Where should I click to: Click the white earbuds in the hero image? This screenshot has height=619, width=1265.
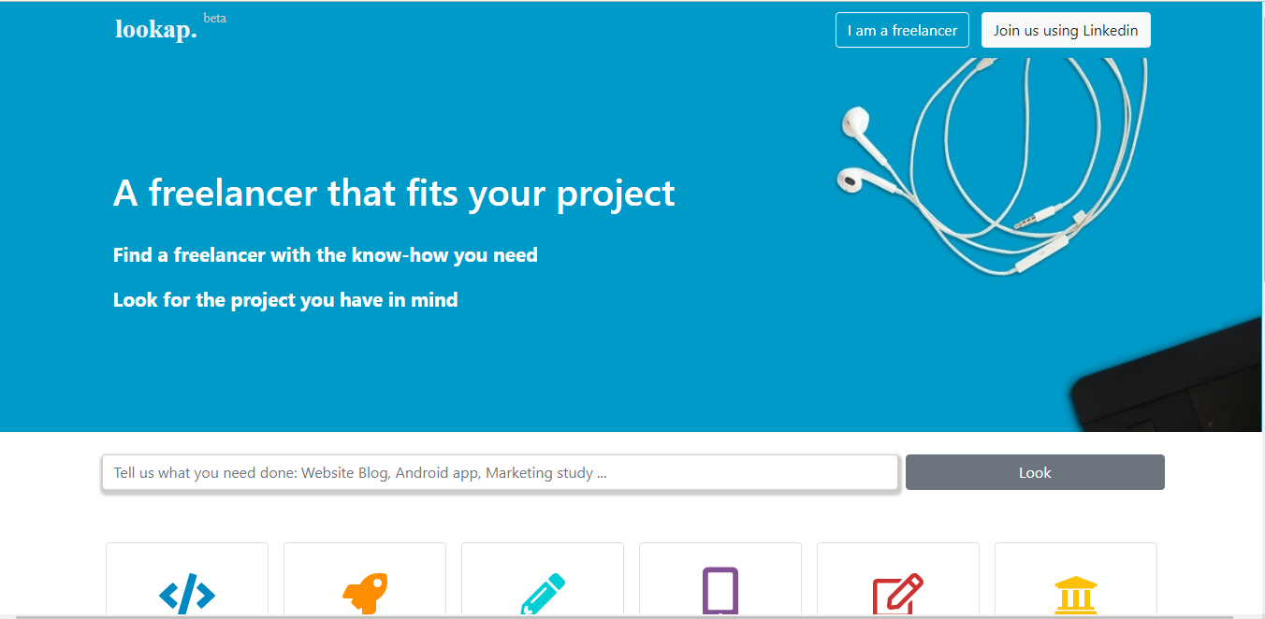855,150
